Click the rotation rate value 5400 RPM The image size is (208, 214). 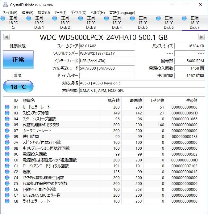[x=189, y=61]
